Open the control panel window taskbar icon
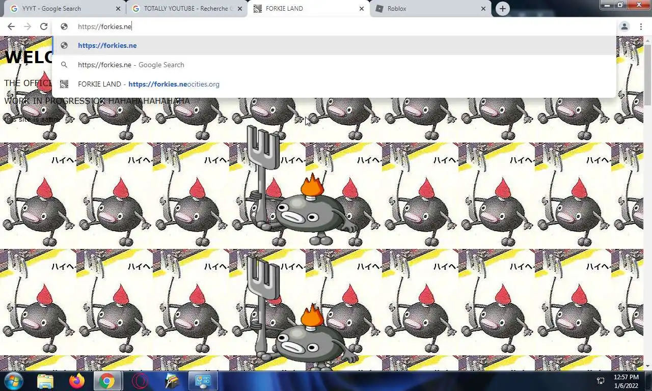 (x=203, y=381)
